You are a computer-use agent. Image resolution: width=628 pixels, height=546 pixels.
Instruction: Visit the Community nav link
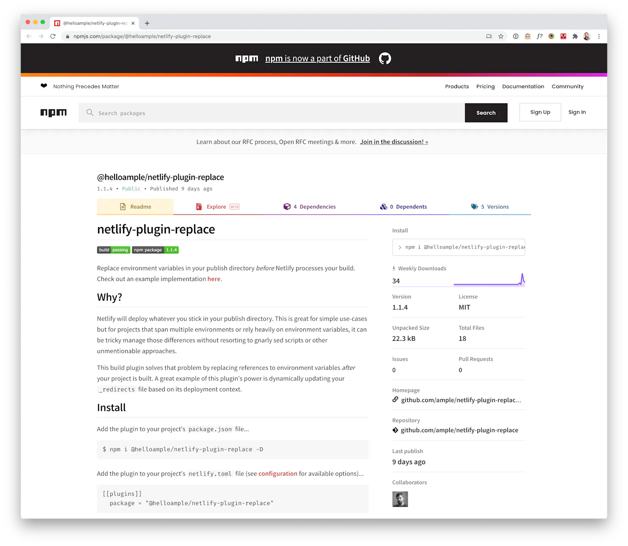coord(568,87)
